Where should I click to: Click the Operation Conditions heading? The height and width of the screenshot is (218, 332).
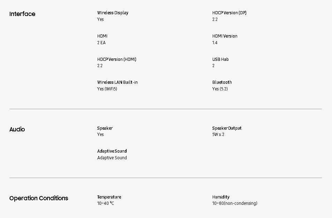39,198
